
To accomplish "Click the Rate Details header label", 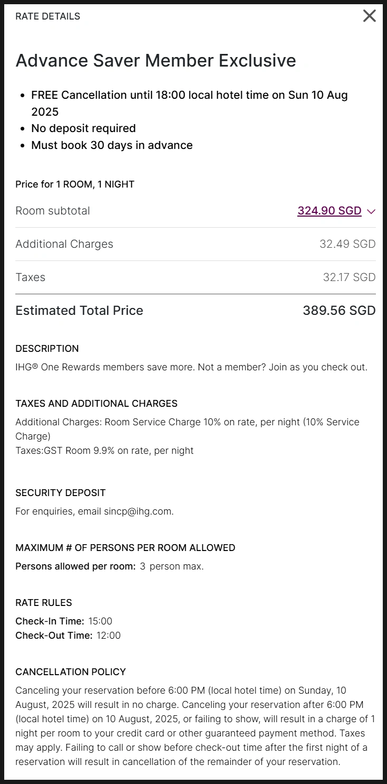I will [x=48, y=16].
